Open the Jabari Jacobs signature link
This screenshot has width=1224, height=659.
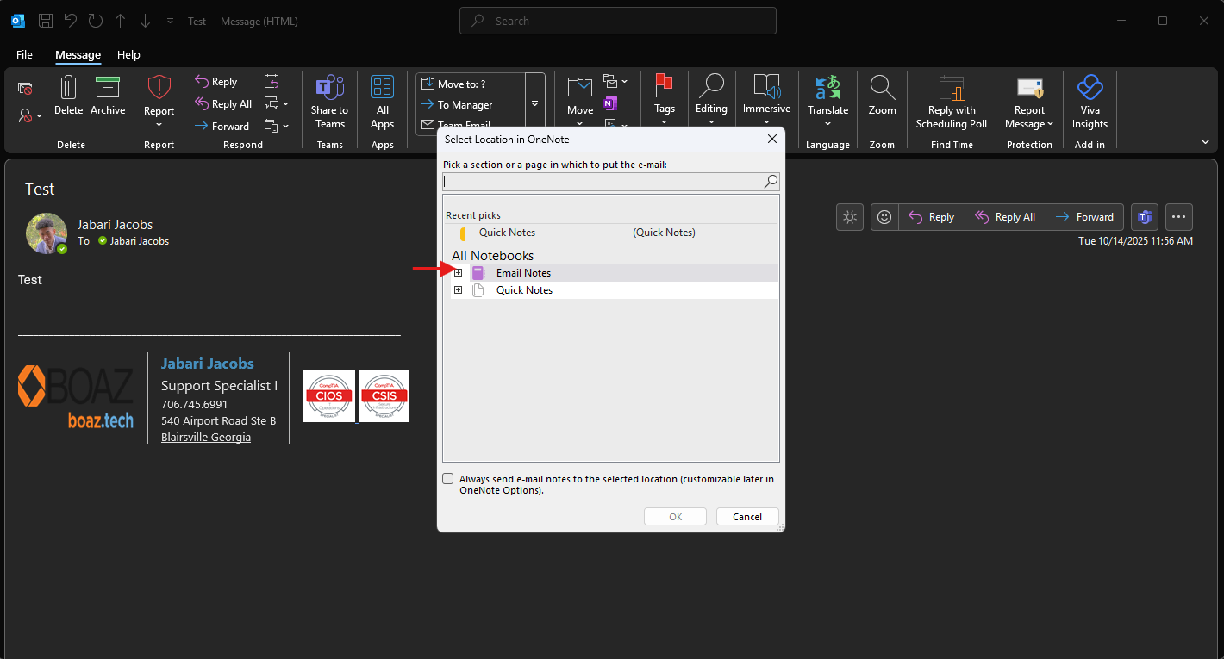click(208, 364)
